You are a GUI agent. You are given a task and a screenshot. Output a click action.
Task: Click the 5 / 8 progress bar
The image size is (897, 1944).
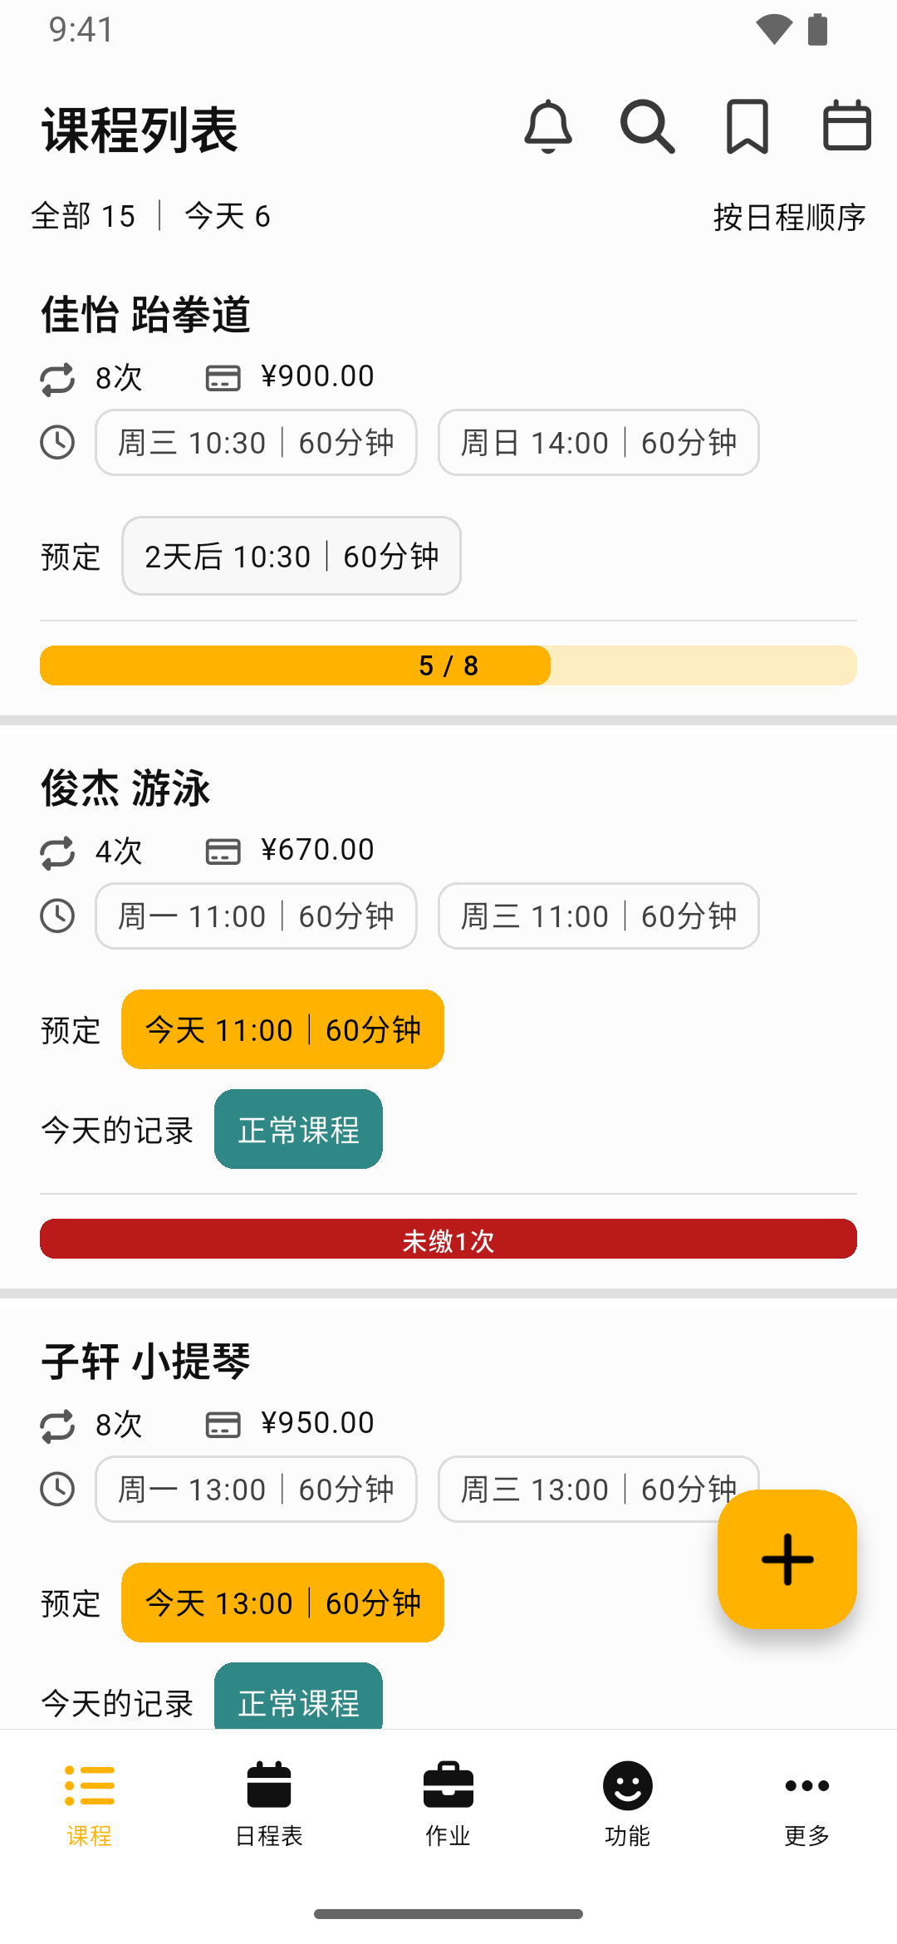coord(448,665)
